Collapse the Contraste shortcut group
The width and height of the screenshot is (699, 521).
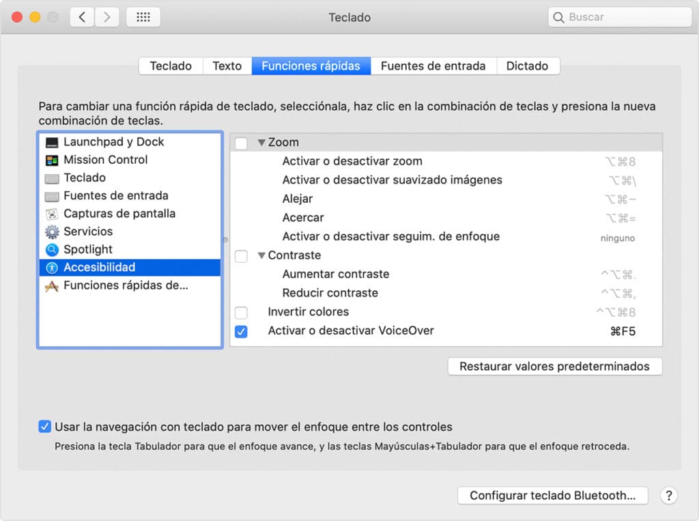pos(262,255)
